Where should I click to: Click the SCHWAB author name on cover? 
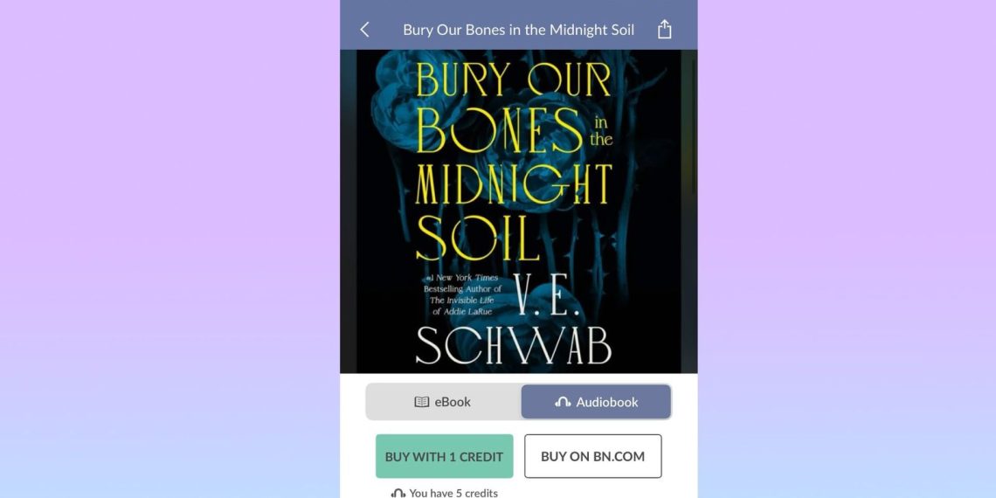513,347
